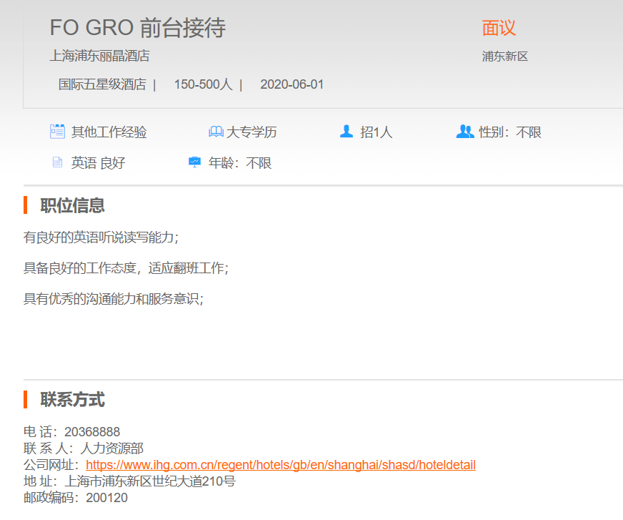This screenshot has height=520, width=623.
Task: Click the age requirement icon
Action: pos(194,163)
